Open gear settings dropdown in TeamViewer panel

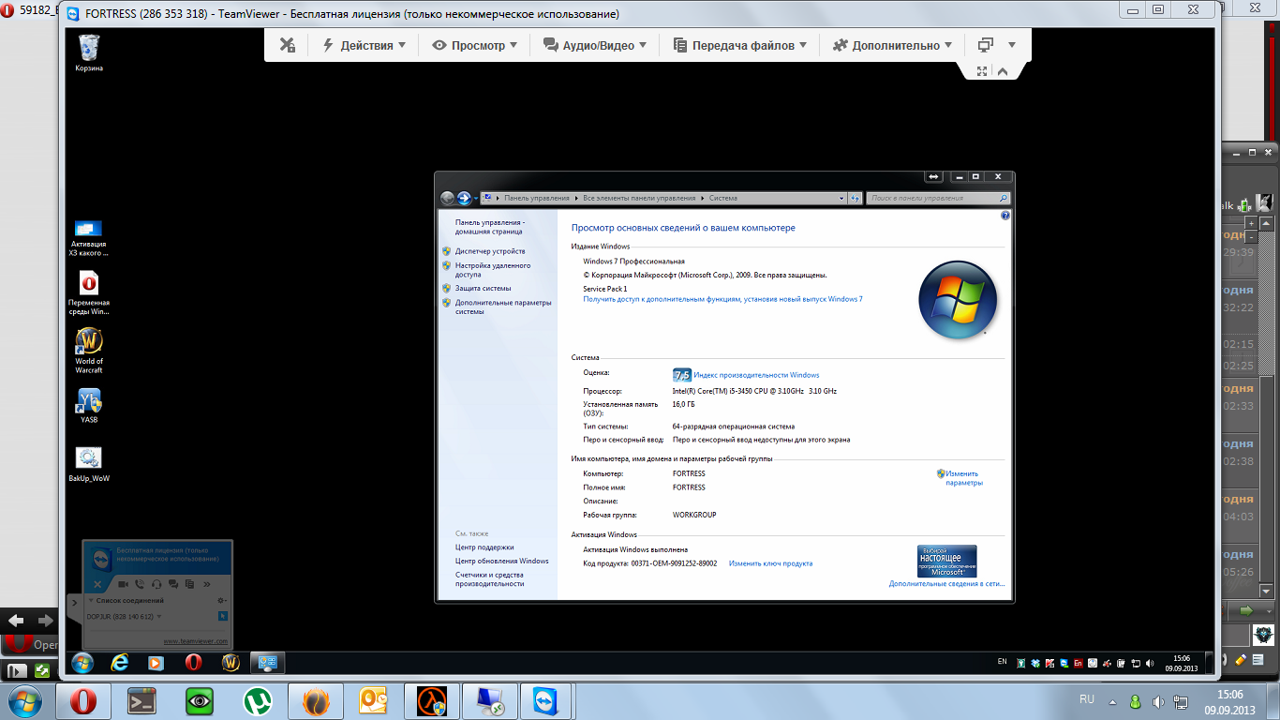[x=221, y=600]
